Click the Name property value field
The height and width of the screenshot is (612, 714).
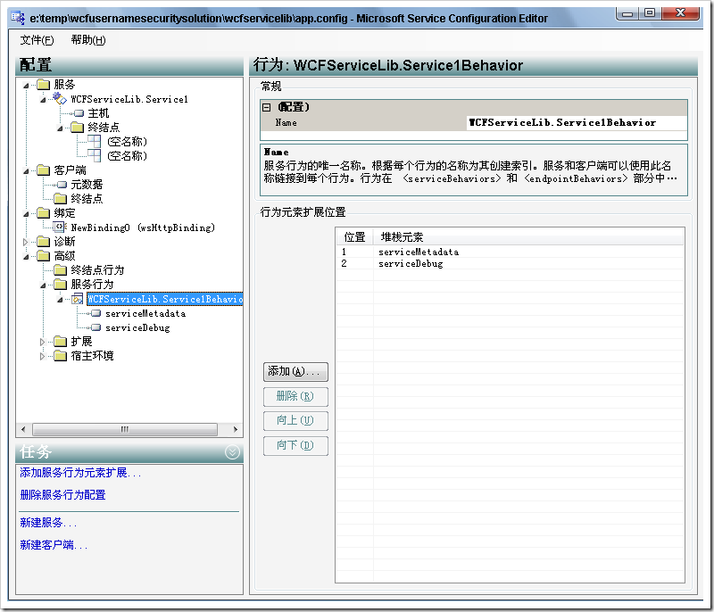tap(577, 123)
